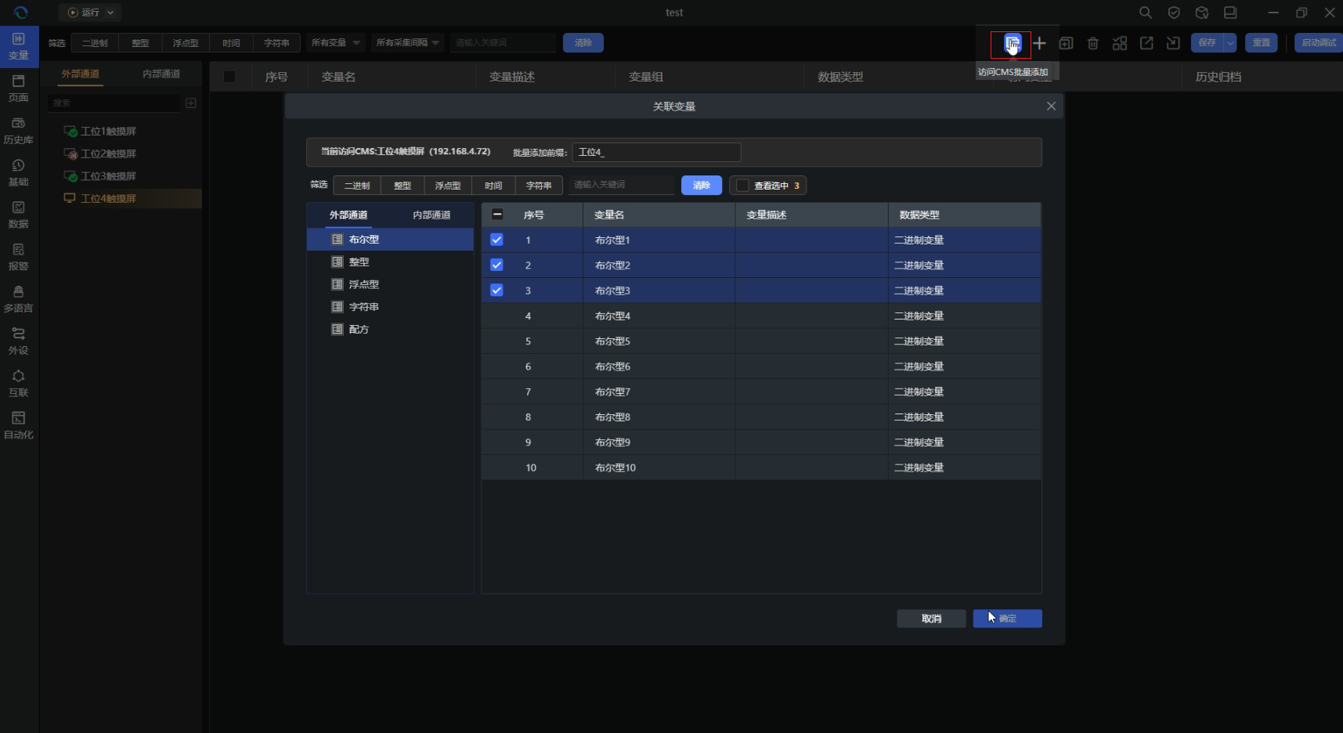
Task: Uncheck the checkbox for 布尔型2 row
Action: click(x=496, y=265)
